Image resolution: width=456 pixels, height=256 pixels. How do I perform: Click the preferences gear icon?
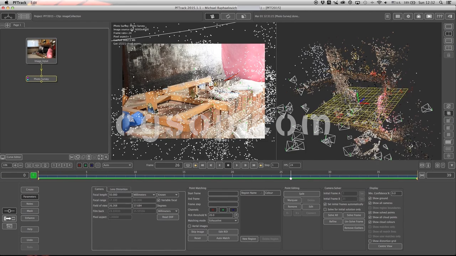pos(408,16)
